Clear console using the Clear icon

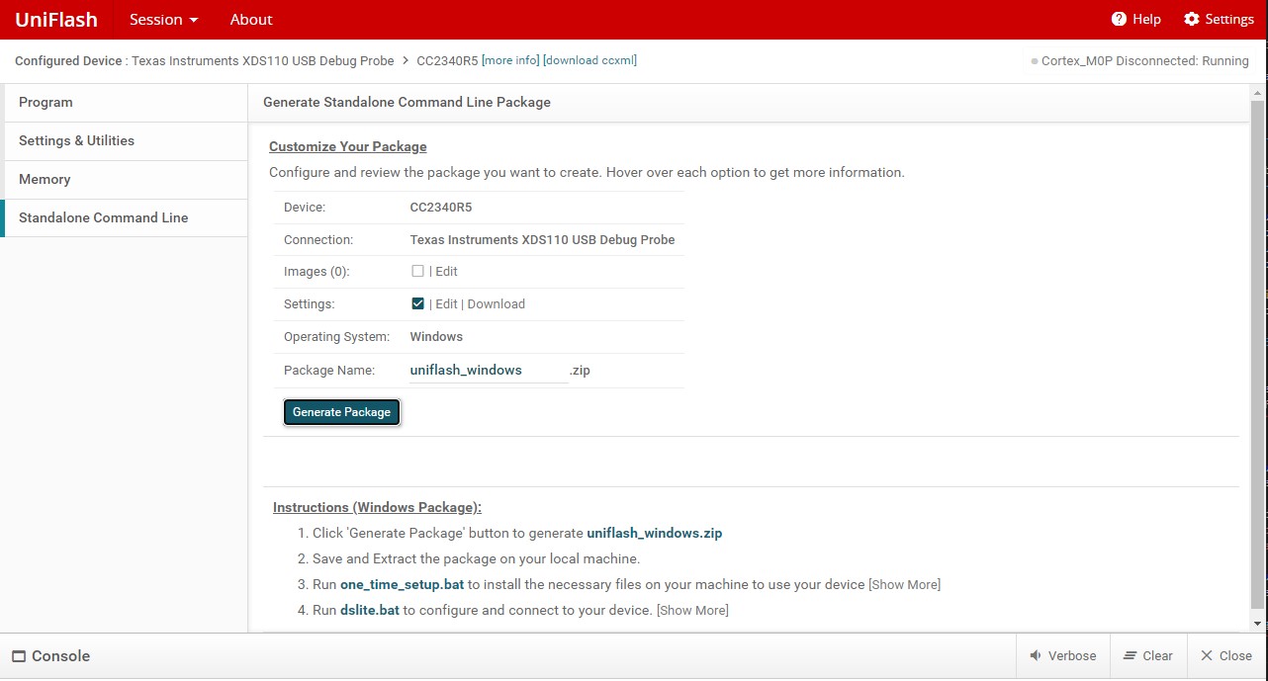(1130, 656)
